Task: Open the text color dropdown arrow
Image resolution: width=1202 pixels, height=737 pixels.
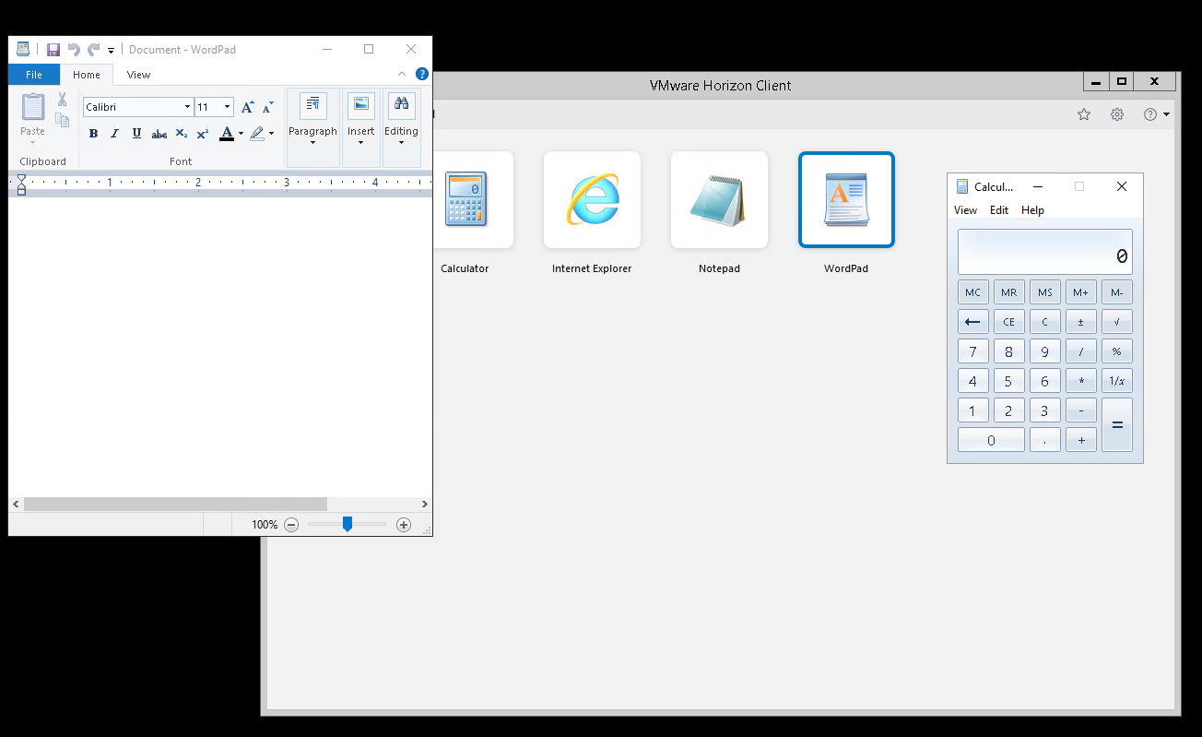Action: [241, 134]
